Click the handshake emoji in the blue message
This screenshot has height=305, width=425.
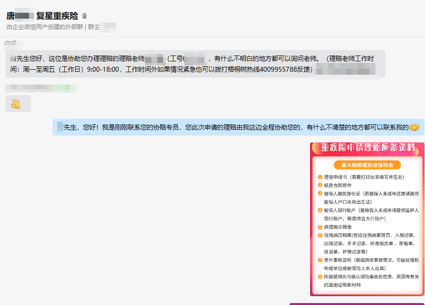[x=414, y=128]
